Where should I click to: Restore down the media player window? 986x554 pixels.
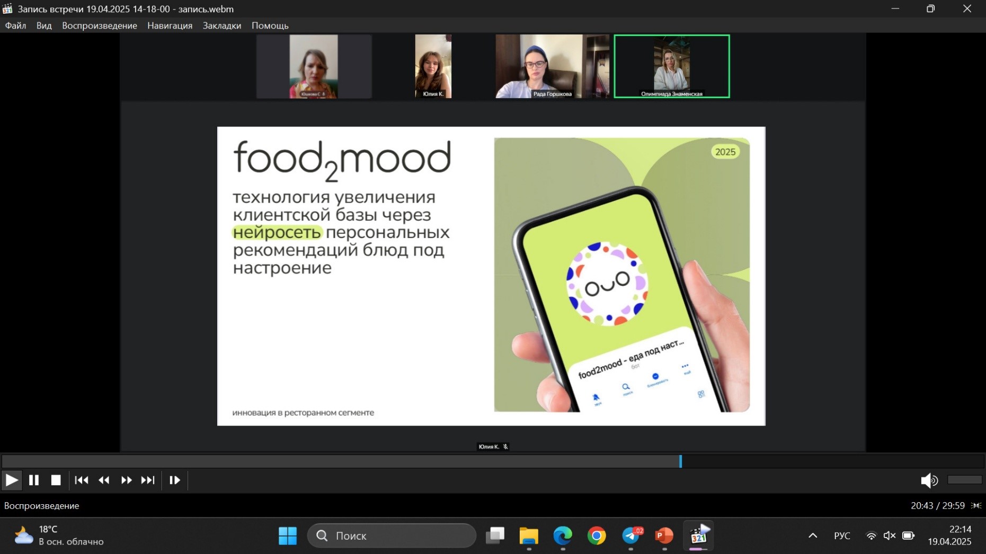coord(931,8)
